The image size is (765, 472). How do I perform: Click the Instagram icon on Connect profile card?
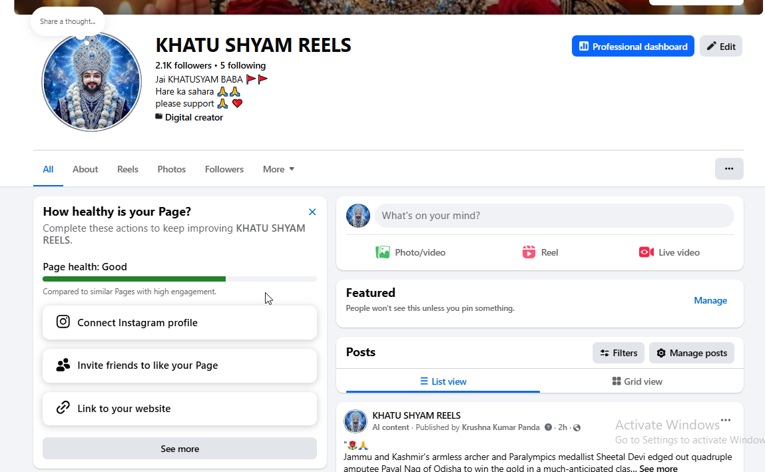(x=63, y=322)
